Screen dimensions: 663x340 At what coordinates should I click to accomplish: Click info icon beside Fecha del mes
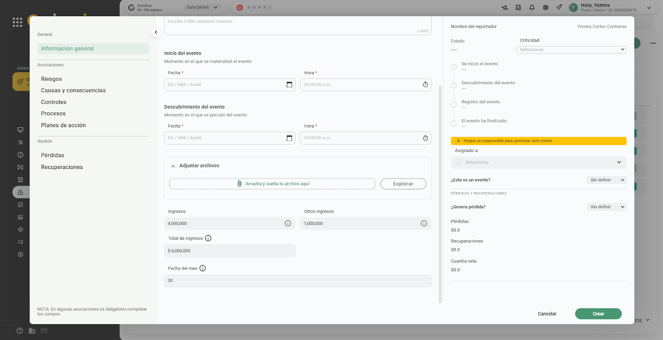click(x=203, y=268)
